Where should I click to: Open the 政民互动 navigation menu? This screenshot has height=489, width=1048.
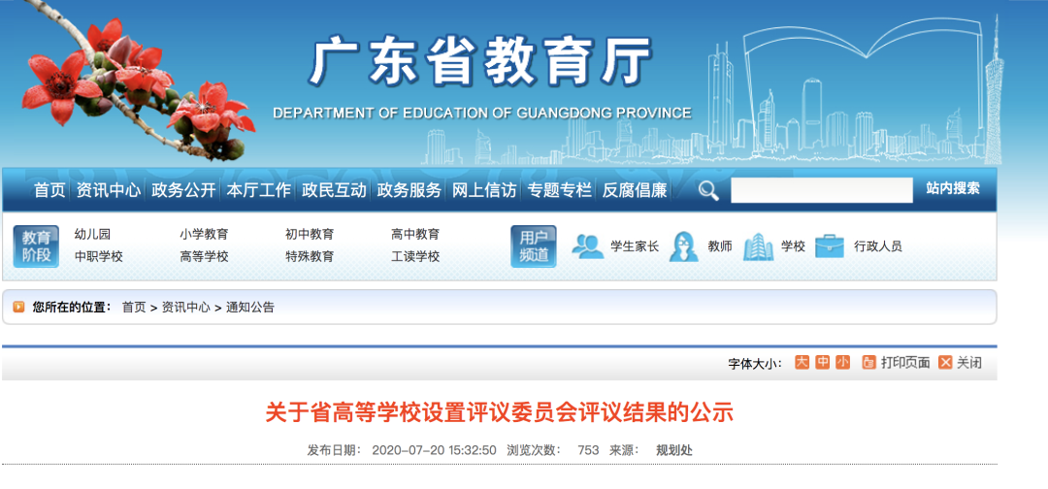[x=334, y=190]
